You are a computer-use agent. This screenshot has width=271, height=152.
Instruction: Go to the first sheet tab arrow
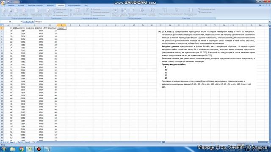(x=1, y=142)
